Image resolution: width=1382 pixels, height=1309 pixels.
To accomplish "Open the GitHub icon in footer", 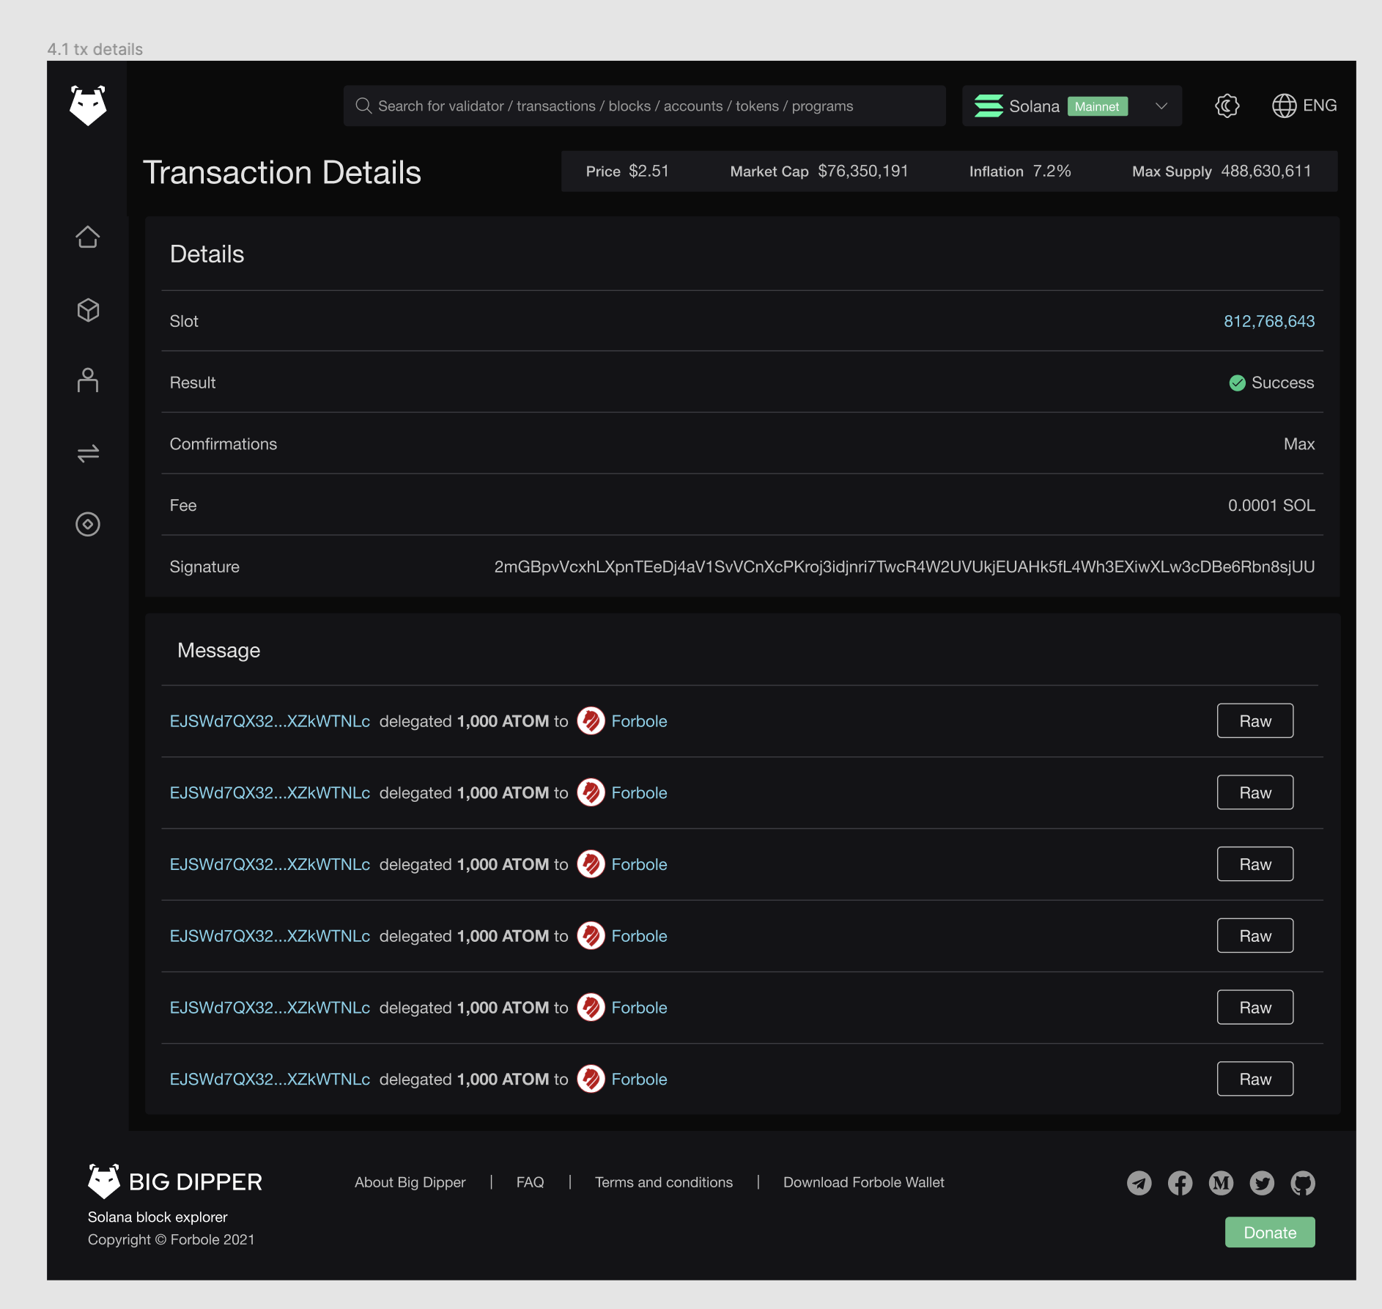I will click(1304, 1181).
